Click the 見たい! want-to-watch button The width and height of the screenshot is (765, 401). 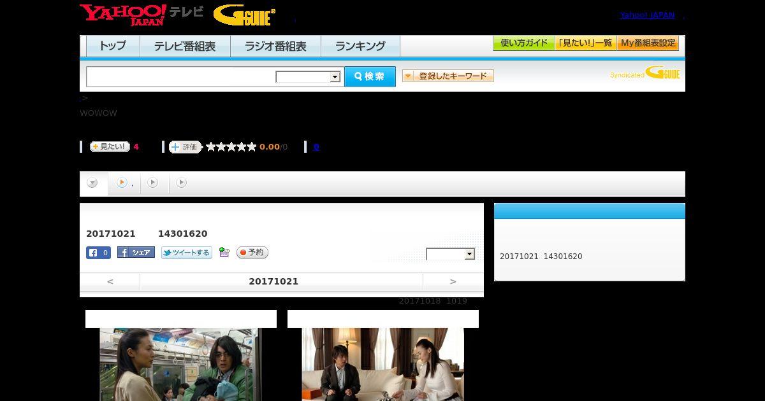tap(110, 146)
